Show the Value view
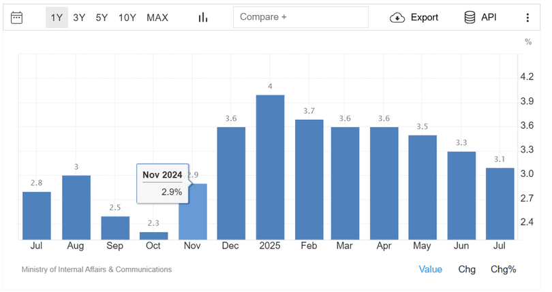The image size is (552, 292). pyautogui.click(x=430, y=270)
